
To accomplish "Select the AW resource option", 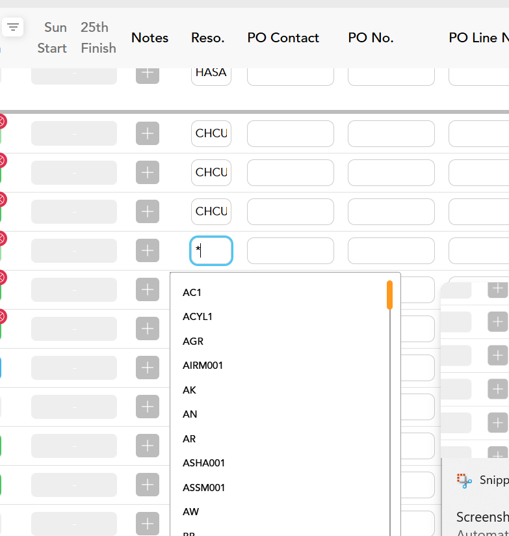I will 191,512.
